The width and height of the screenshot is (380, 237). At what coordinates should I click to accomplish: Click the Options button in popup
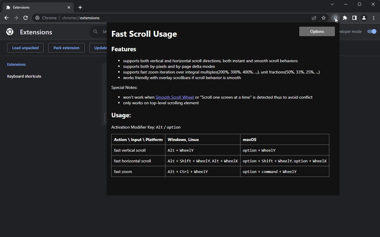coord(317,31)
